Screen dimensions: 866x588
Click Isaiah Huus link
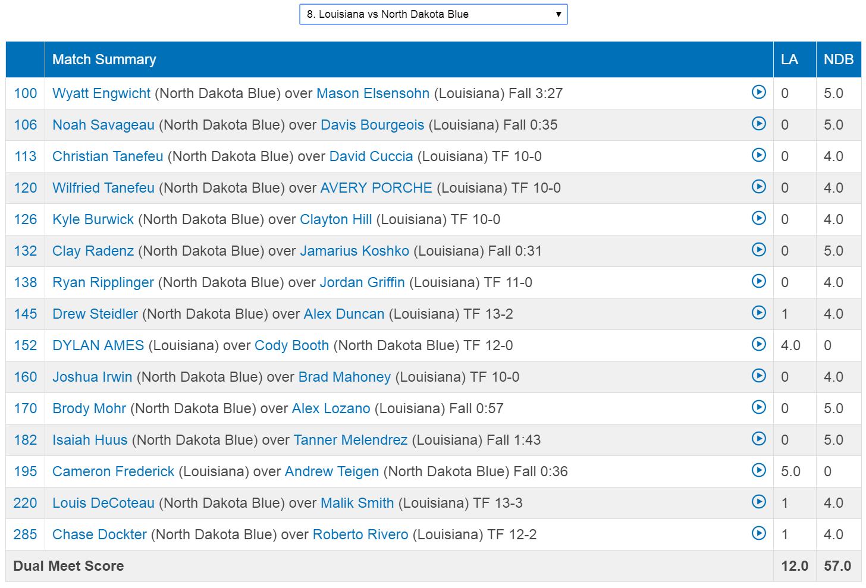coord(90,440)
